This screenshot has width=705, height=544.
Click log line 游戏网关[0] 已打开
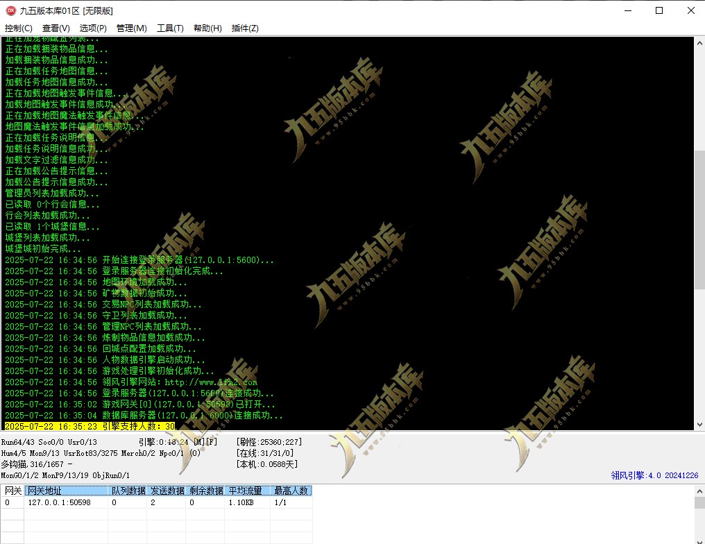click(x=140, y=404)
